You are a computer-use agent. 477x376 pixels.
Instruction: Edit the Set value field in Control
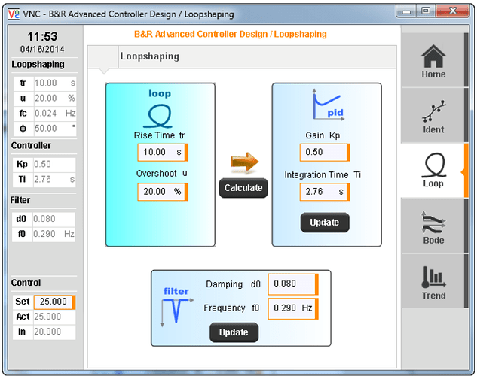point(54,302)
